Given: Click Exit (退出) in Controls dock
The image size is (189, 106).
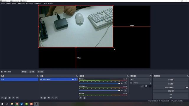Looking at the screenshot, I should tap(171, 97).
